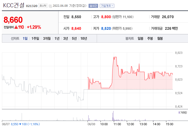The height and width of the screenshot is (129, 188).
Task: Click the +1.29% change value
Action: click(34, 27)
